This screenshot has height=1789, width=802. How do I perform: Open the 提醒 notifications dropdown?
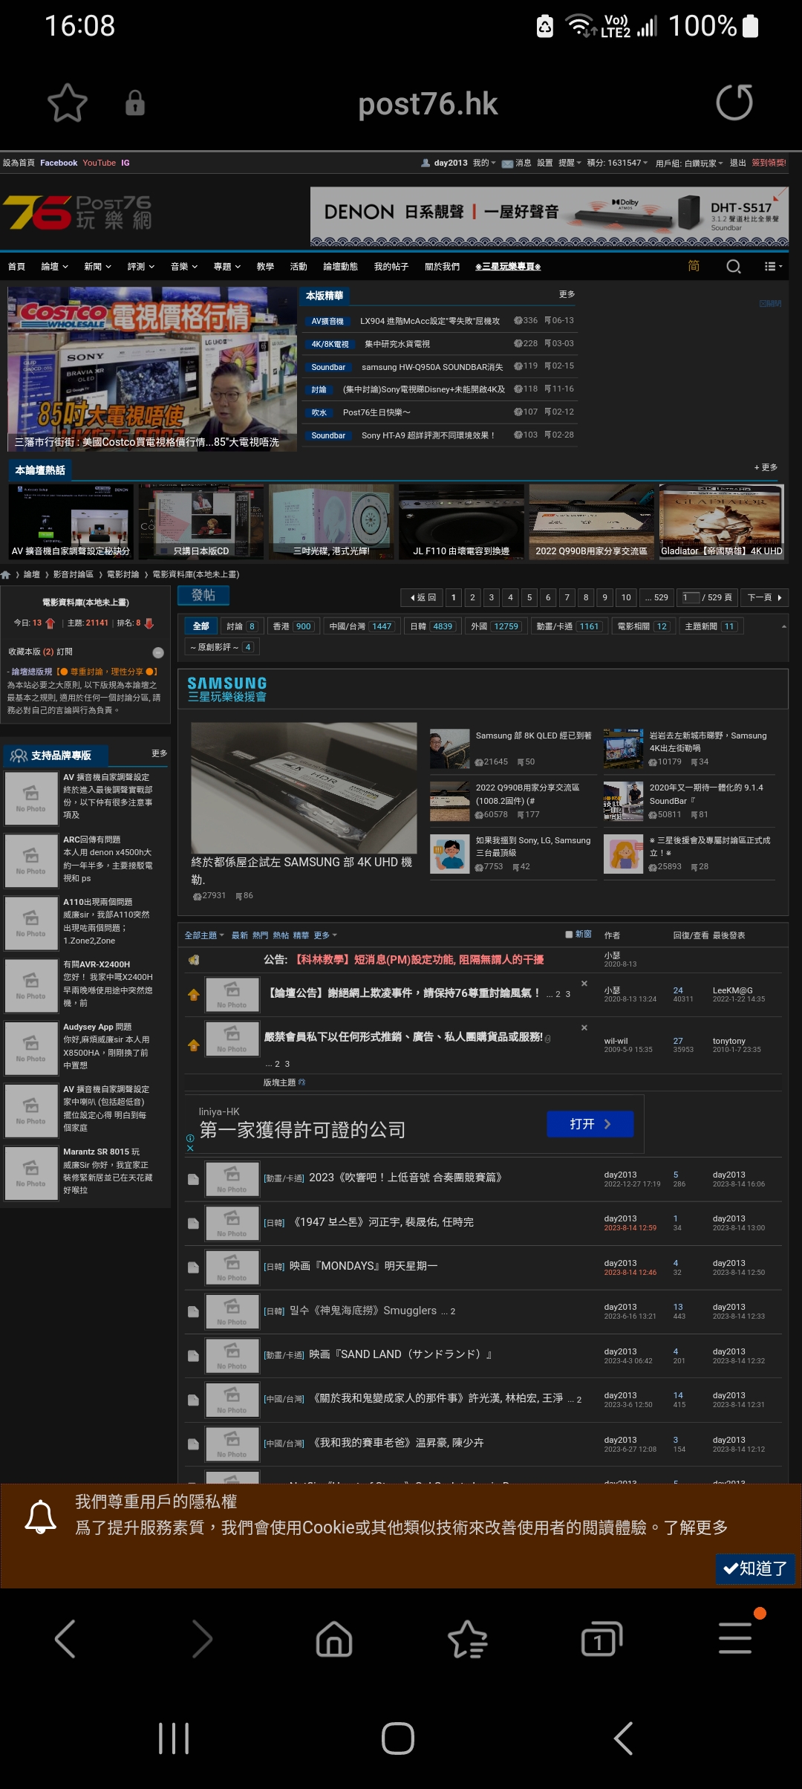(570, 163)
